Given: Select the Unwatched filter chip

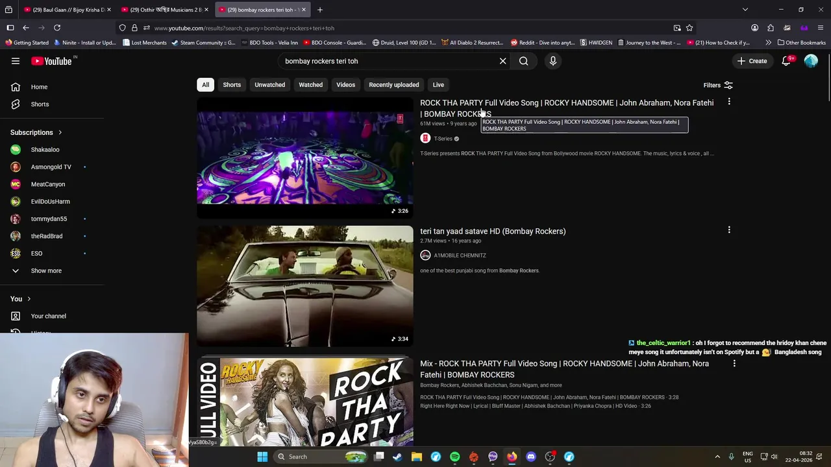Looking at the screenshot, I should pyautogui.click(x=269, y=85).
